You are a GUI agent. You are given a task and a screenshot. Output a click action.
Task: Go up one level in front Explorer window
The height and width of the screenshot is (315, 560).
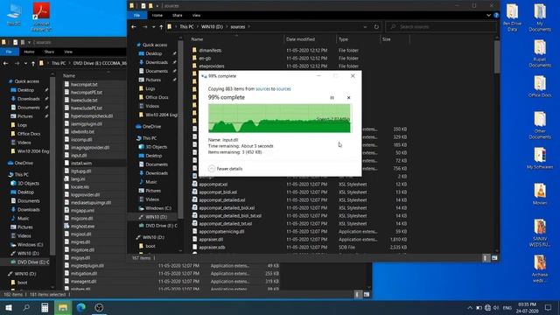pyautogui.click(x=161, y=27)
